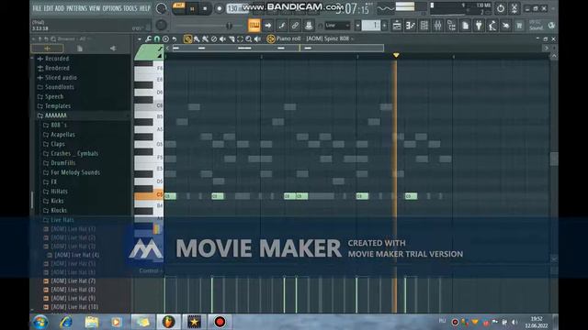Viewport: 588px width, 330px height.
Task: Open the FILE menu
Action: coord(37,8)
